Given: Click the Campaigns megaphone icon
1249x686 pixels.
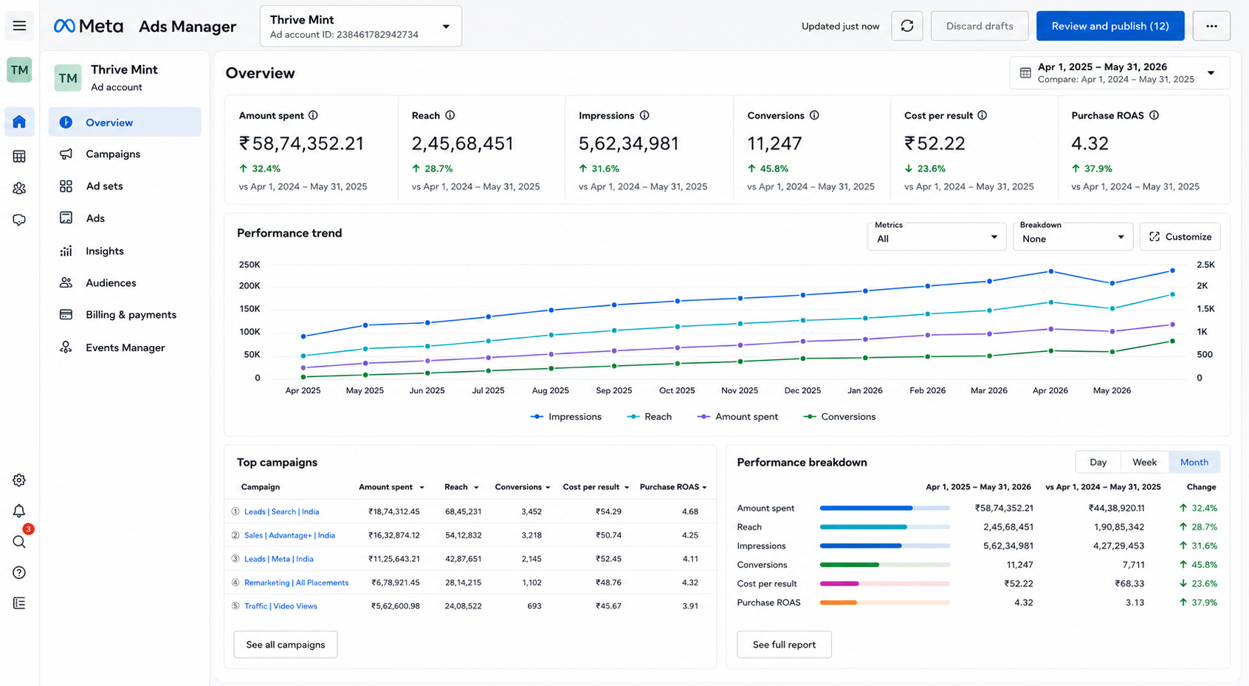Looking at the screenshot, I should 66,154.
